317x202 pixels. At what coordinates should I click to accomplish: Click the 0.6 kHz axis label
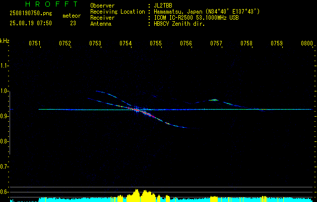[4, 192]
